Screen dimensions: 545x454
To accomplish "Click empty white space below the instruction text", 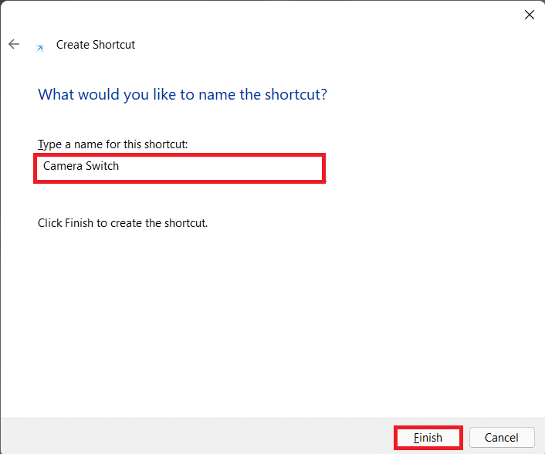I will pos(270,324).
